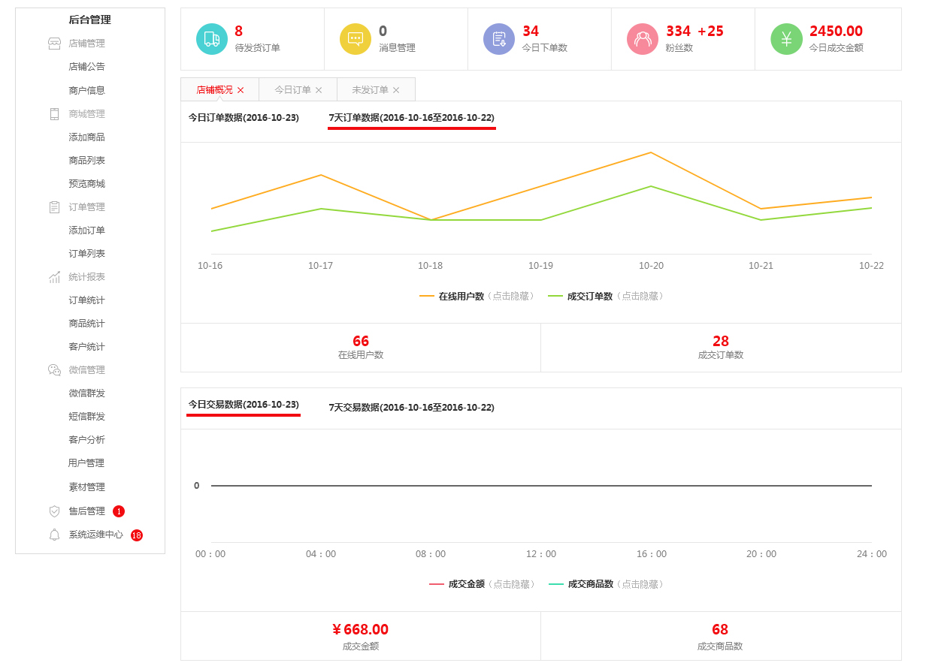Viewport: 932px width, 669px height.
Task: Open 微信群发 in sidebar
Action: pos(86,393)
